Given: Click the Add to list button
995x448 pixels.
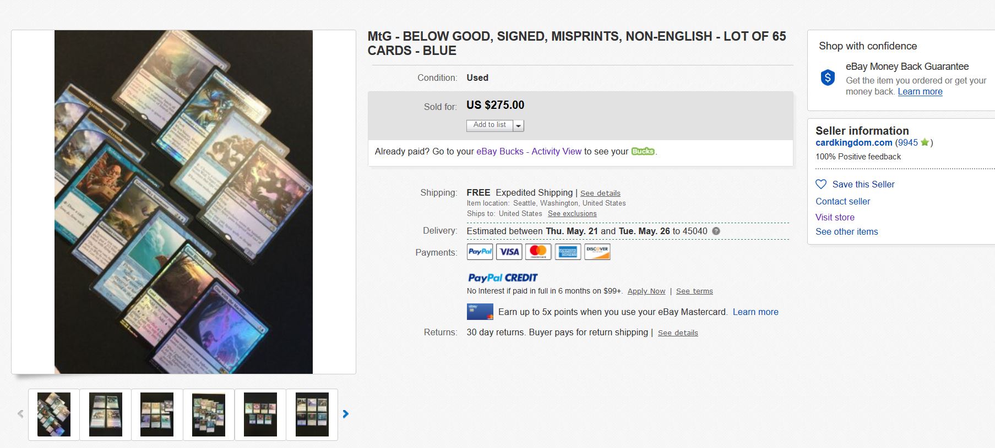Looking at the screenshot, I should point(490,125).
